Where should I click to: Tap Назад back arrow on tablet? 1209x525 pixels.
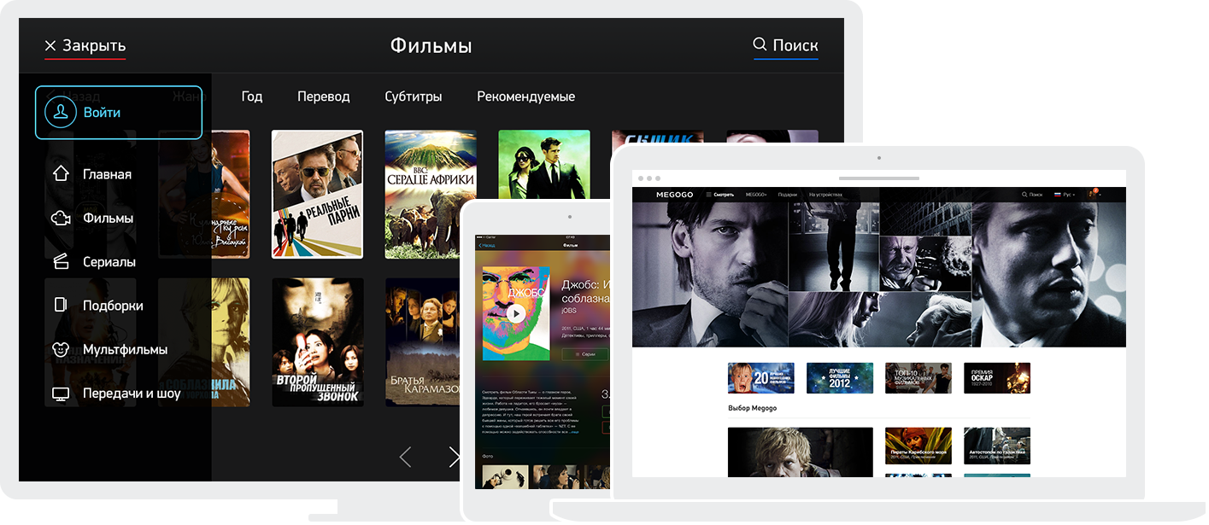tap(486, 245)
